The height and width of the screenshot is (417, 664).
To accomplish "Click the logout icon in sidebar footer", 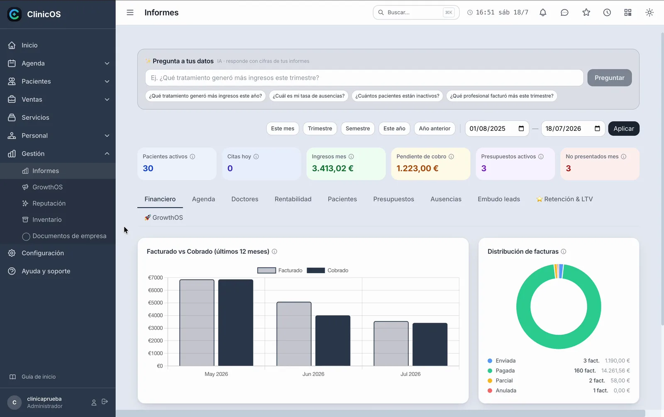I will 105,402.
